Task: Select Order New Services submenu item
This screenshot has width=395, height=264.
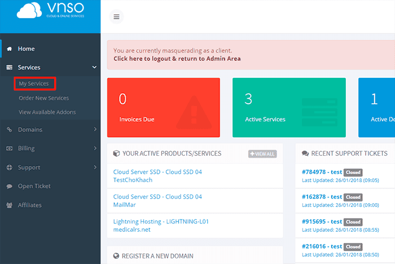Action: 44,98
